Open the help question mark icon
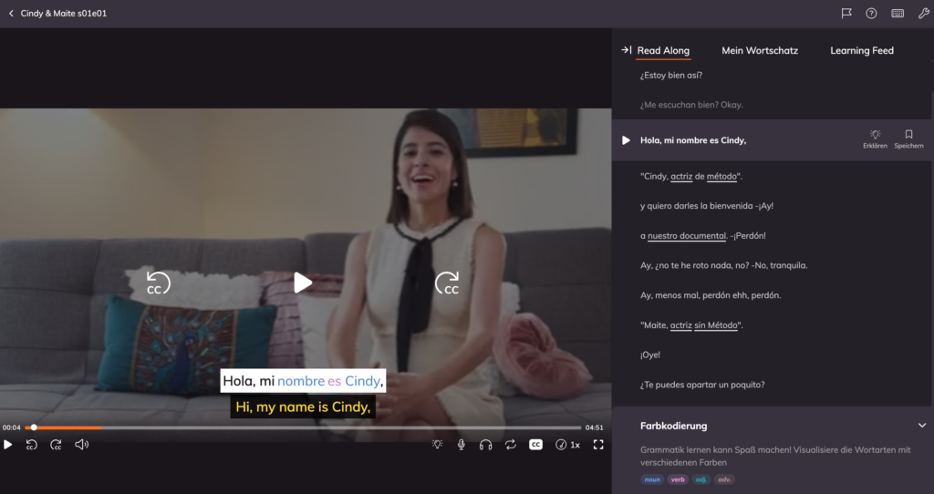This screenshot has height=494, width=934. [871, 14]
